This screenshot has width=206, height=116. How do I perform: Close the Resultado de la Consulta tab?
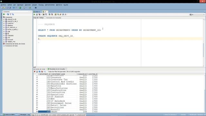[x=66, y=69]
